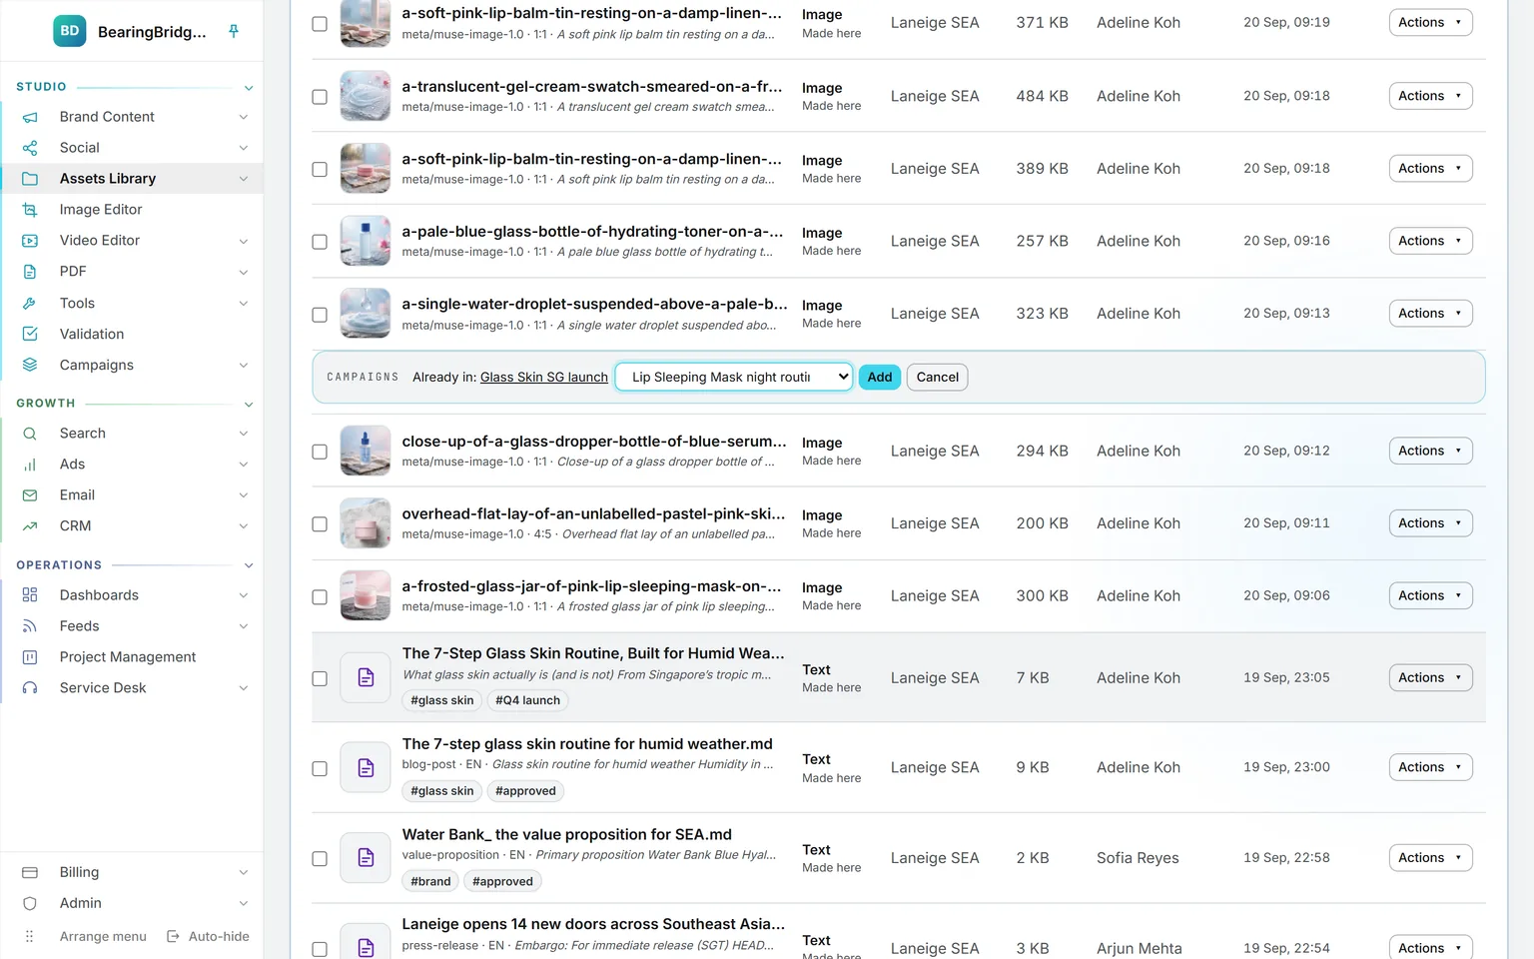1534x959 pixels.
Task: Click the pin icon beside BearingBridge
Action: 234,31
